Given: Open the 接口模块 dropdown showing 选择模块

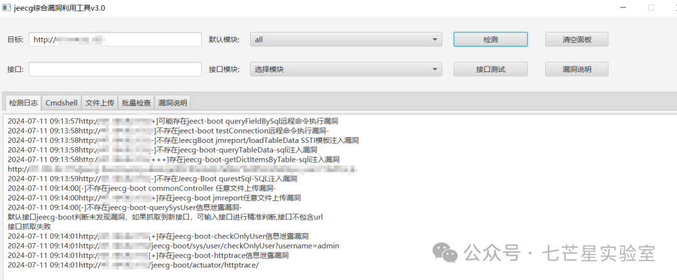Looking at the screenshot, I should coord(346,69).
